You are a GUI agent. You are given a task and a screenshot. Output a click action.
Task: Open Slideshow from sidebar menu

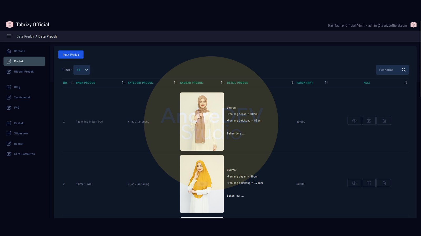(21, 133)
